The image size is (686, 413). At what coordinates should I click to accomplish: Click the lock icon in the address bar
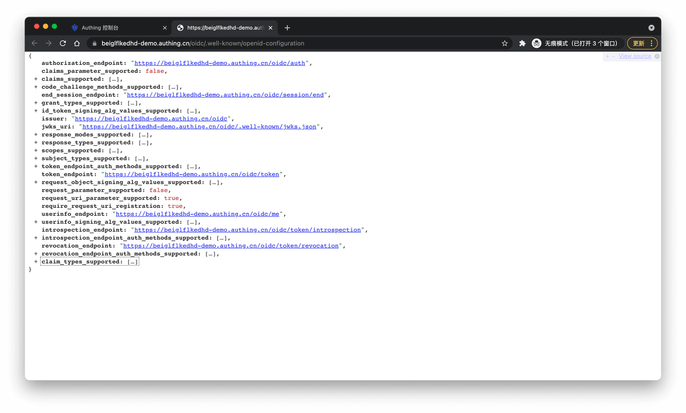tap(94, 43)
